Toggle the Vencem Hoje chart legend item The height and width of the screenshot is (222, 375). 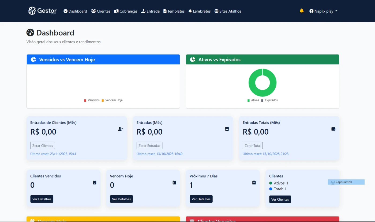click(112, 100)
